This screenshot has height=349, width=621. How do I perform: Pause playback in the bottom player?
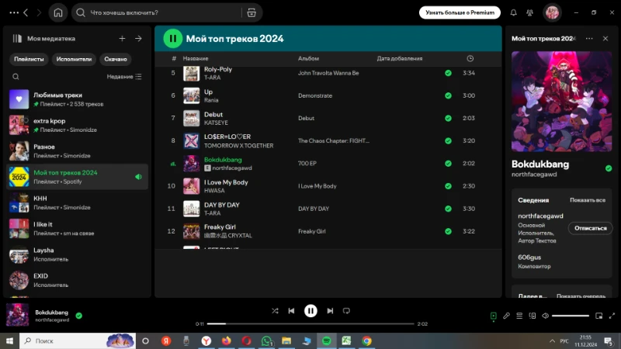(x=310, y=311)
